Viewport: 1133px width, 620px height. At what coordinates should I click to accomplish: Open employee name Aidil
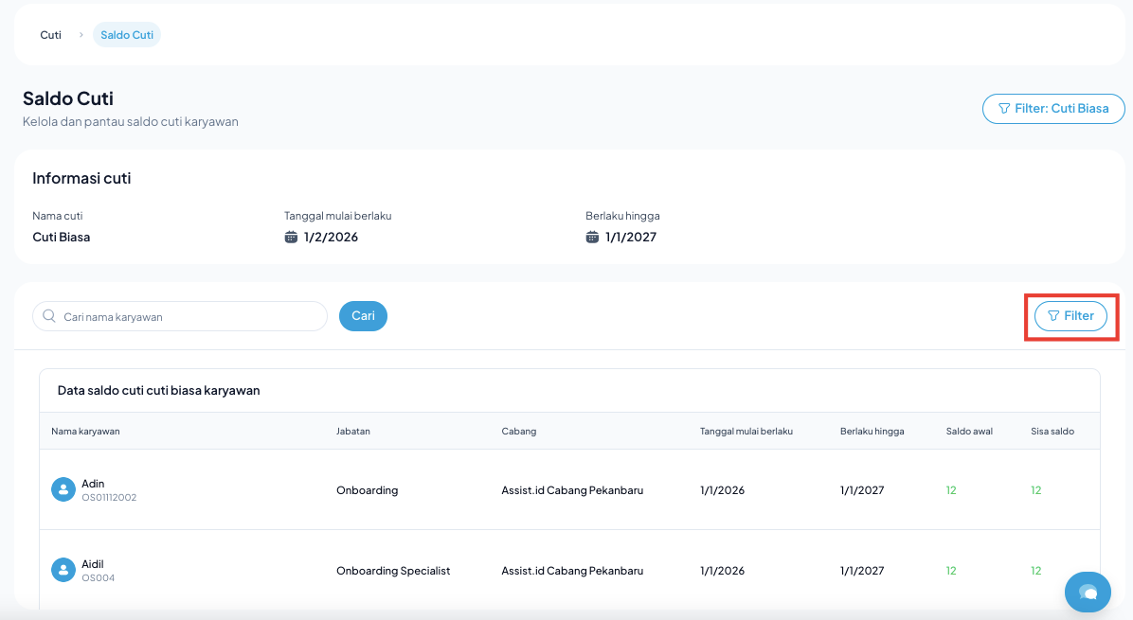(93, 564)
